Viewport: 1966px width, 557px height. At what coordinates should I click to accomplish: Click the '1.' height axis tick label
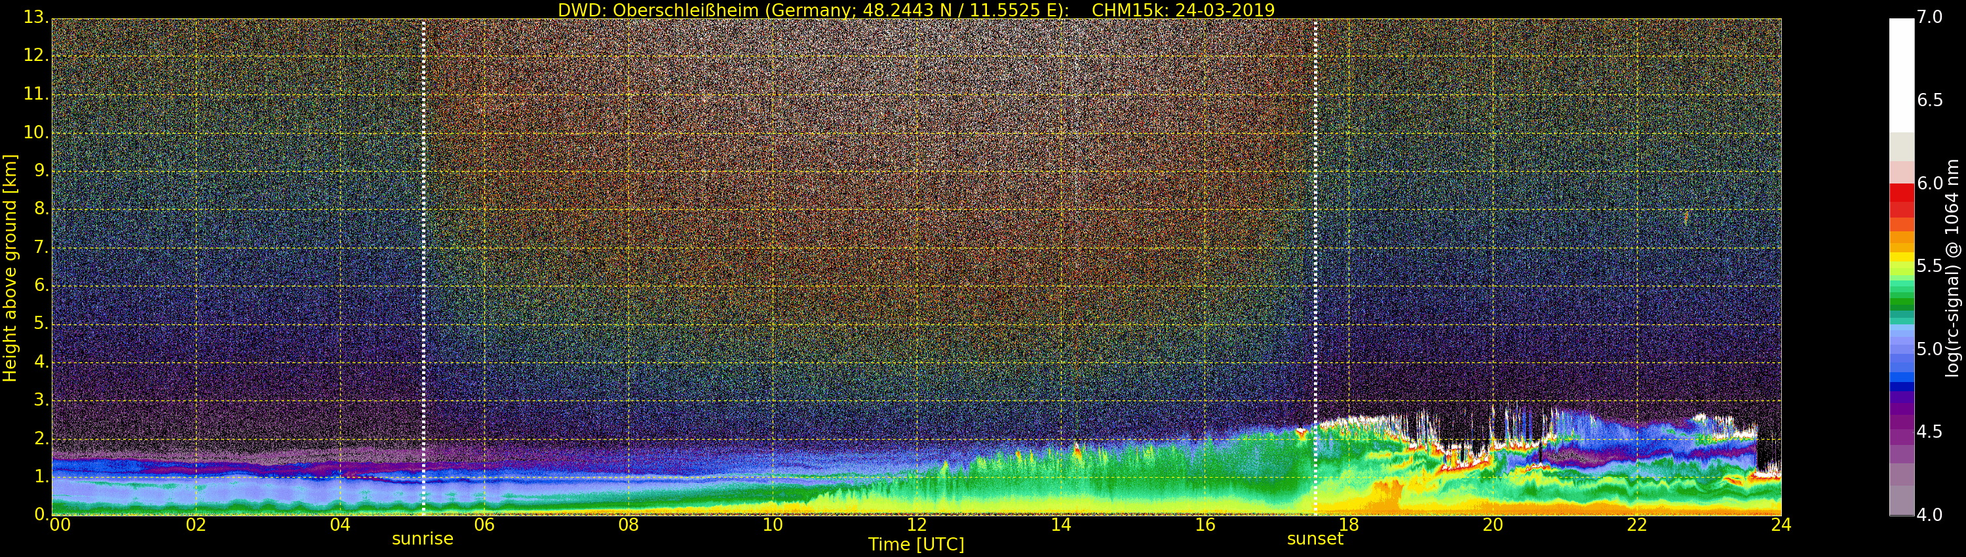coord(41,477)
